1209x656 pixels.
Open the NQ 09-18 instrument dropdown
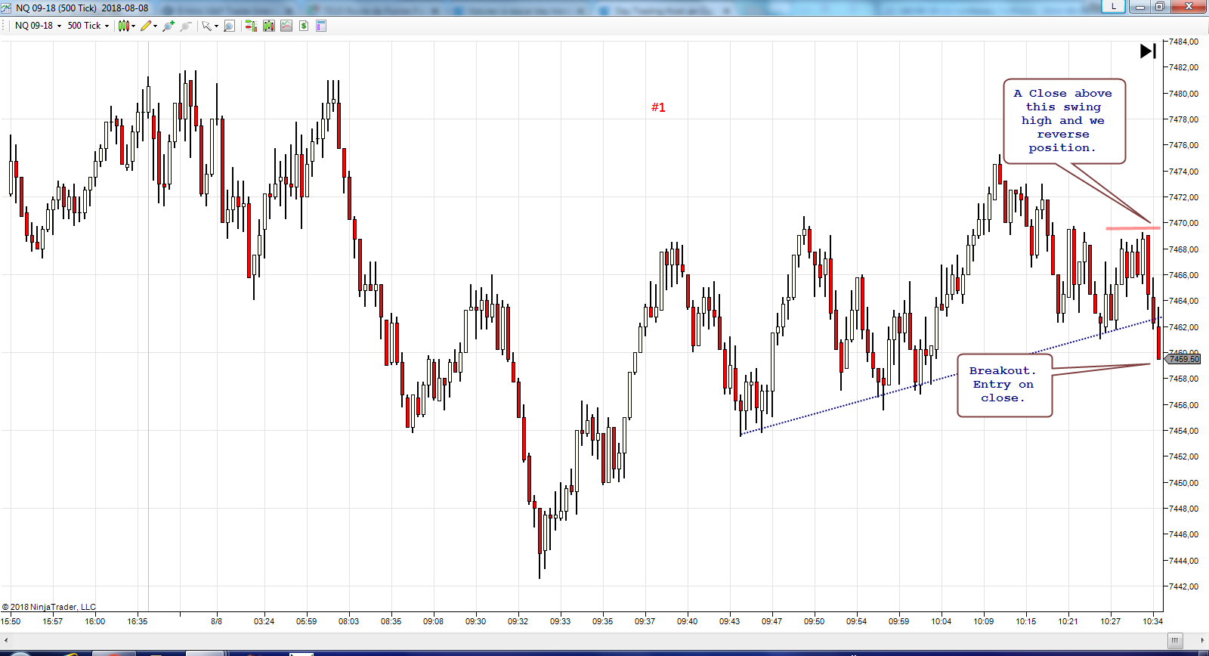click(38, 26)
